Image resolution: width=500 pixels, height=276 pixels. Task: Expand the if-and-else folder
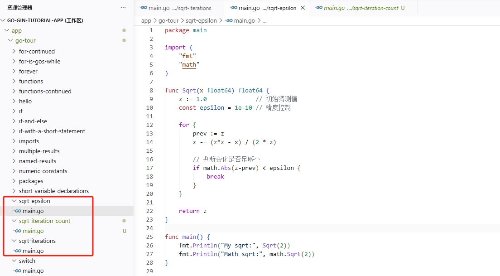point(14,121)
